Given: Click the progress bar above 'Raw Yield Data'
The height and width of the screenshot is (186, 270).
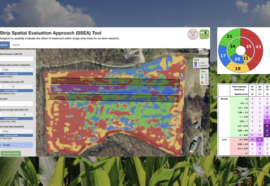Looking at the screenshot, I should pos(16,135).
